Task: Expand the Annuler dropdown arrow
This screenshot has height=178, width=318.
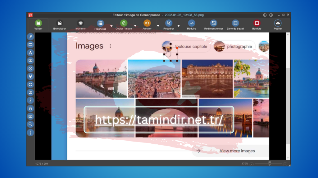Action: tap(158, 26)
